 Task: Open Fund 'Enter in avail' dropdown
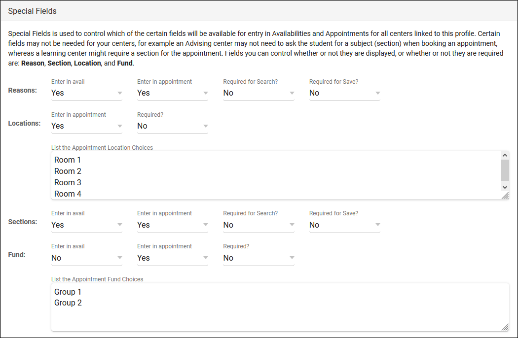click(86, 258)
